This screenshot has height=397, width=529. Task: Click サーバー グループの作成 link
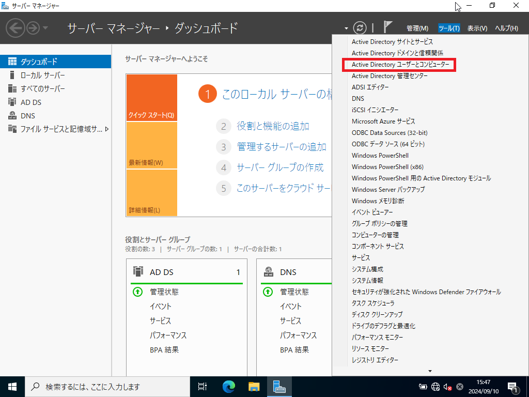point(280,167)
